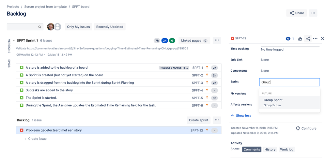Viewport: 326px width, 159px height.
Task: Click the Share button at top right
Action: (296, 13)
